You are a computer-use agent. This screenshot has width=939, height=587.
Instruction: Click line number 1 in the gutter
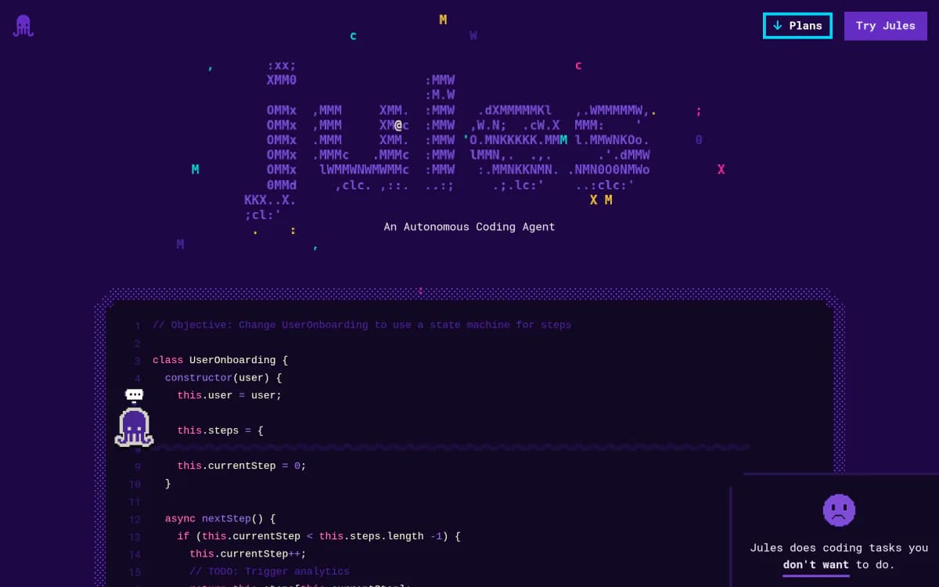click(137, 326)
